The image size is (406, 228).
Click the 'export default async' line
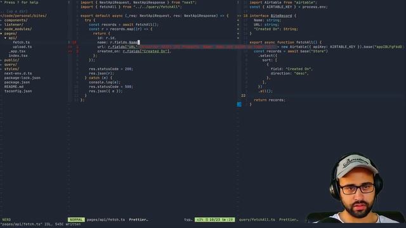click(155, 16)
